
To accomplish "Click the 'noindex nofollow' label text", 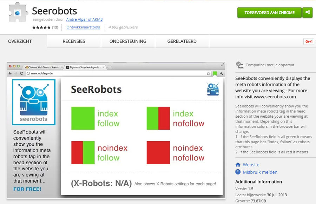I will coord(189,153).
